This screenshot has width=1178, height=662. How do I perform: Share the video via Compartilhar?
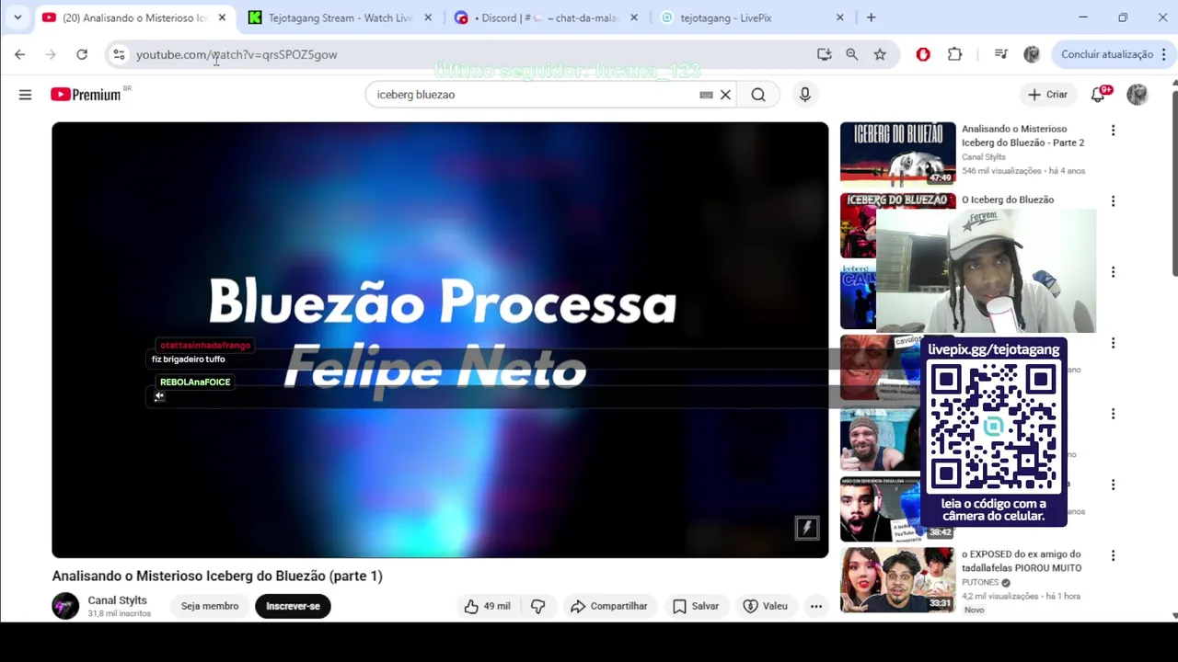(x=609, y=606)
